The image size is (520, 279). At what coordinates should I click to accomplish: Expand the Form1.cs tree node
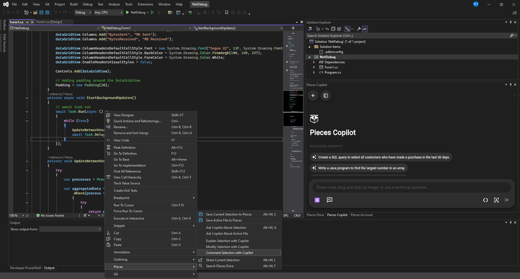pyautogui.click(x=314, y=67)
